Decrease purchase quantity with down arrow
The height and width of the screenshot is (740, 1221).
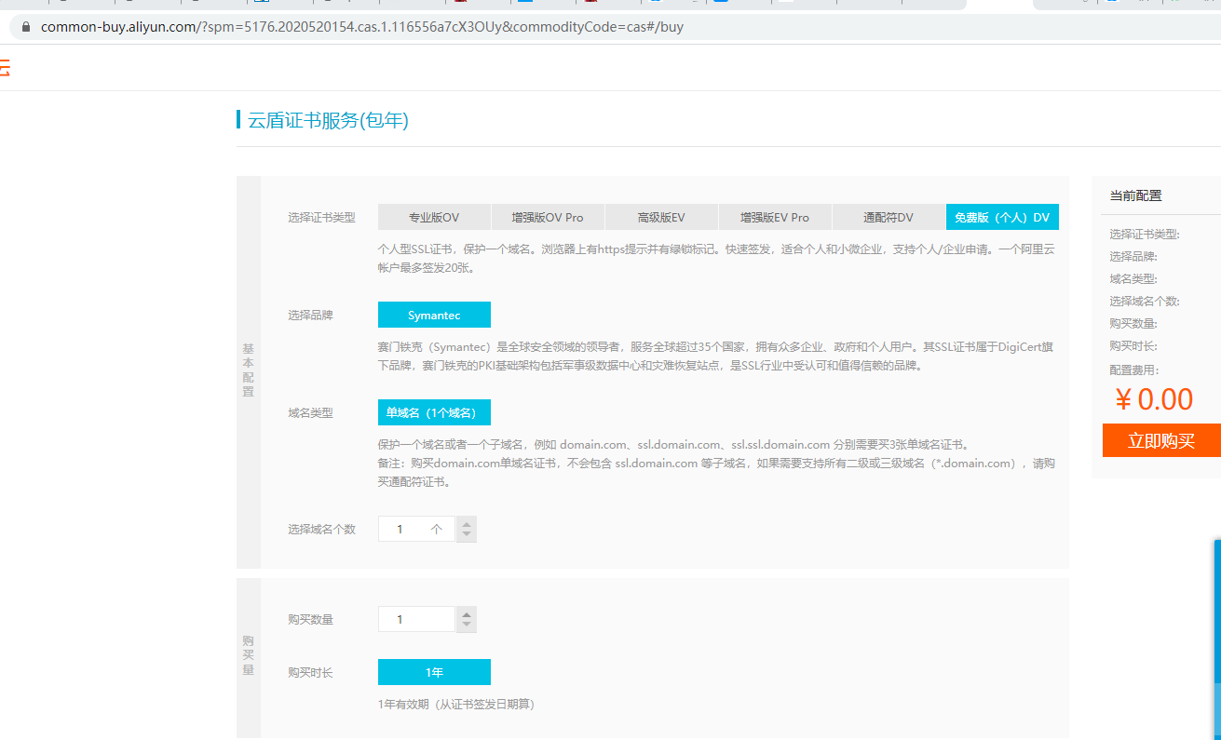click(467, 626)
